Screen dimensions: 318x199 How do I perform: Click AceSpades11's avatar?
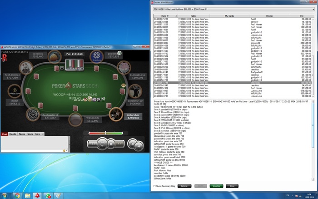coord(33,114)
